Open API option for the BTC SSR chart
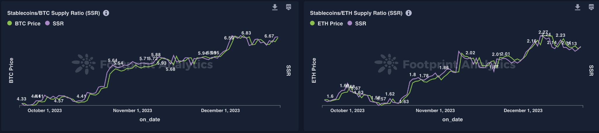Image resolution: width=599 pixels, height=133 pixels. (288, 7)
